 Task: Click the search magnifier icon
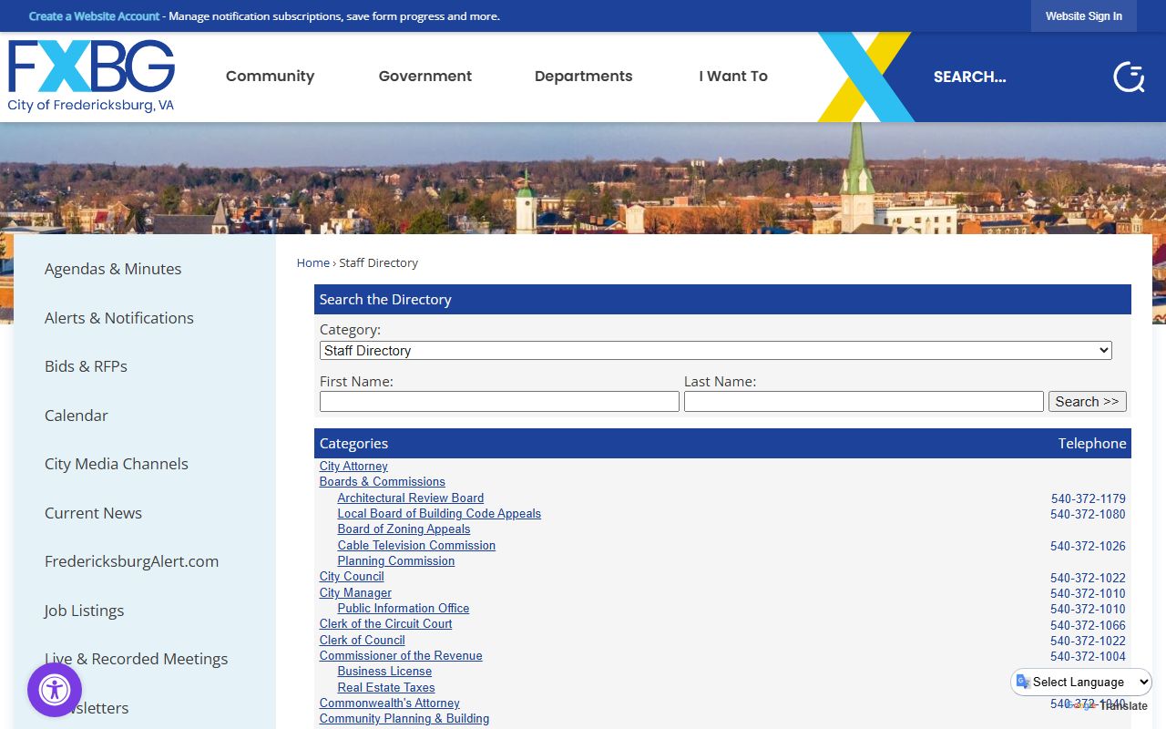(1129, 77)
